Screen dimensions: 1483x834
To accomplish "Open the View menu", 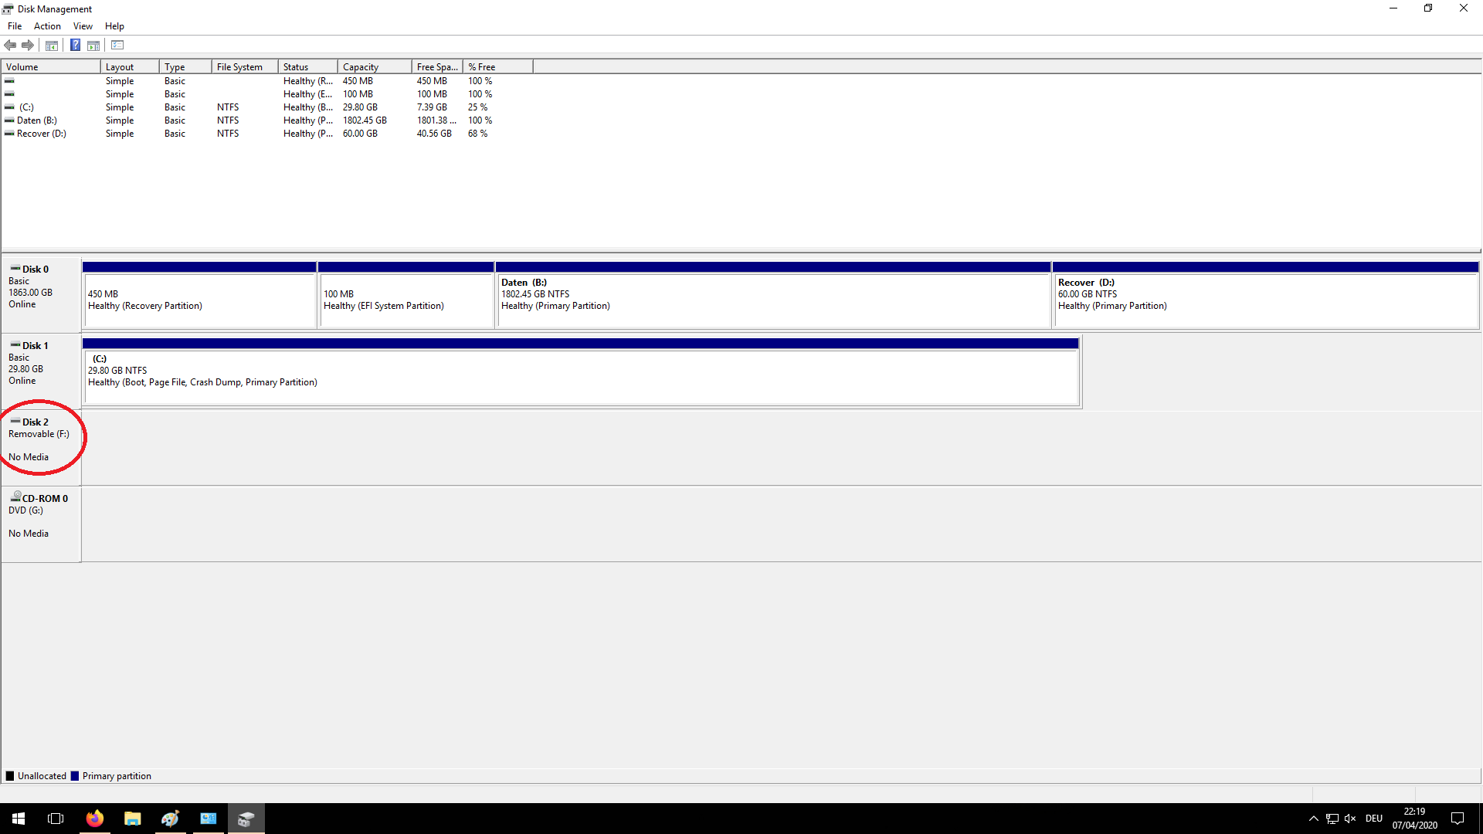I will point(83,26).
